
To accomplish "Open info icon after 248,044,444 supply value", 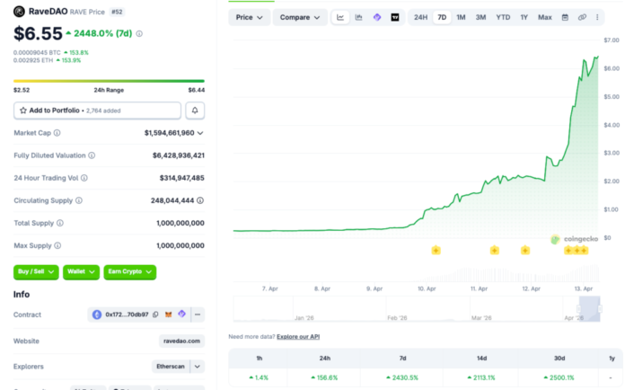I will pos(200,200).
